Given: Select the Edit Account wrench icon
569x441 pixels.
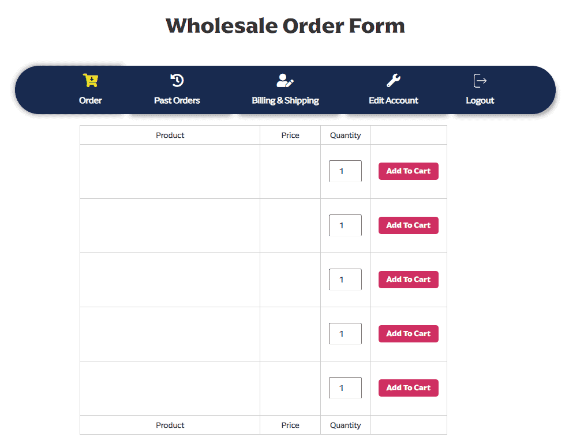Looking at the screenshot, I should click(x=394, y=81).
